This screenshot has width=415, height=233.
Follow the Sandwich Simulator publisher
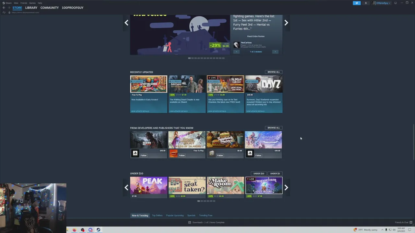(x=220, y=155)
